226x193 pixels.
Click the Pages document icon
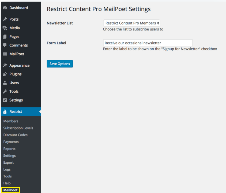5,37
